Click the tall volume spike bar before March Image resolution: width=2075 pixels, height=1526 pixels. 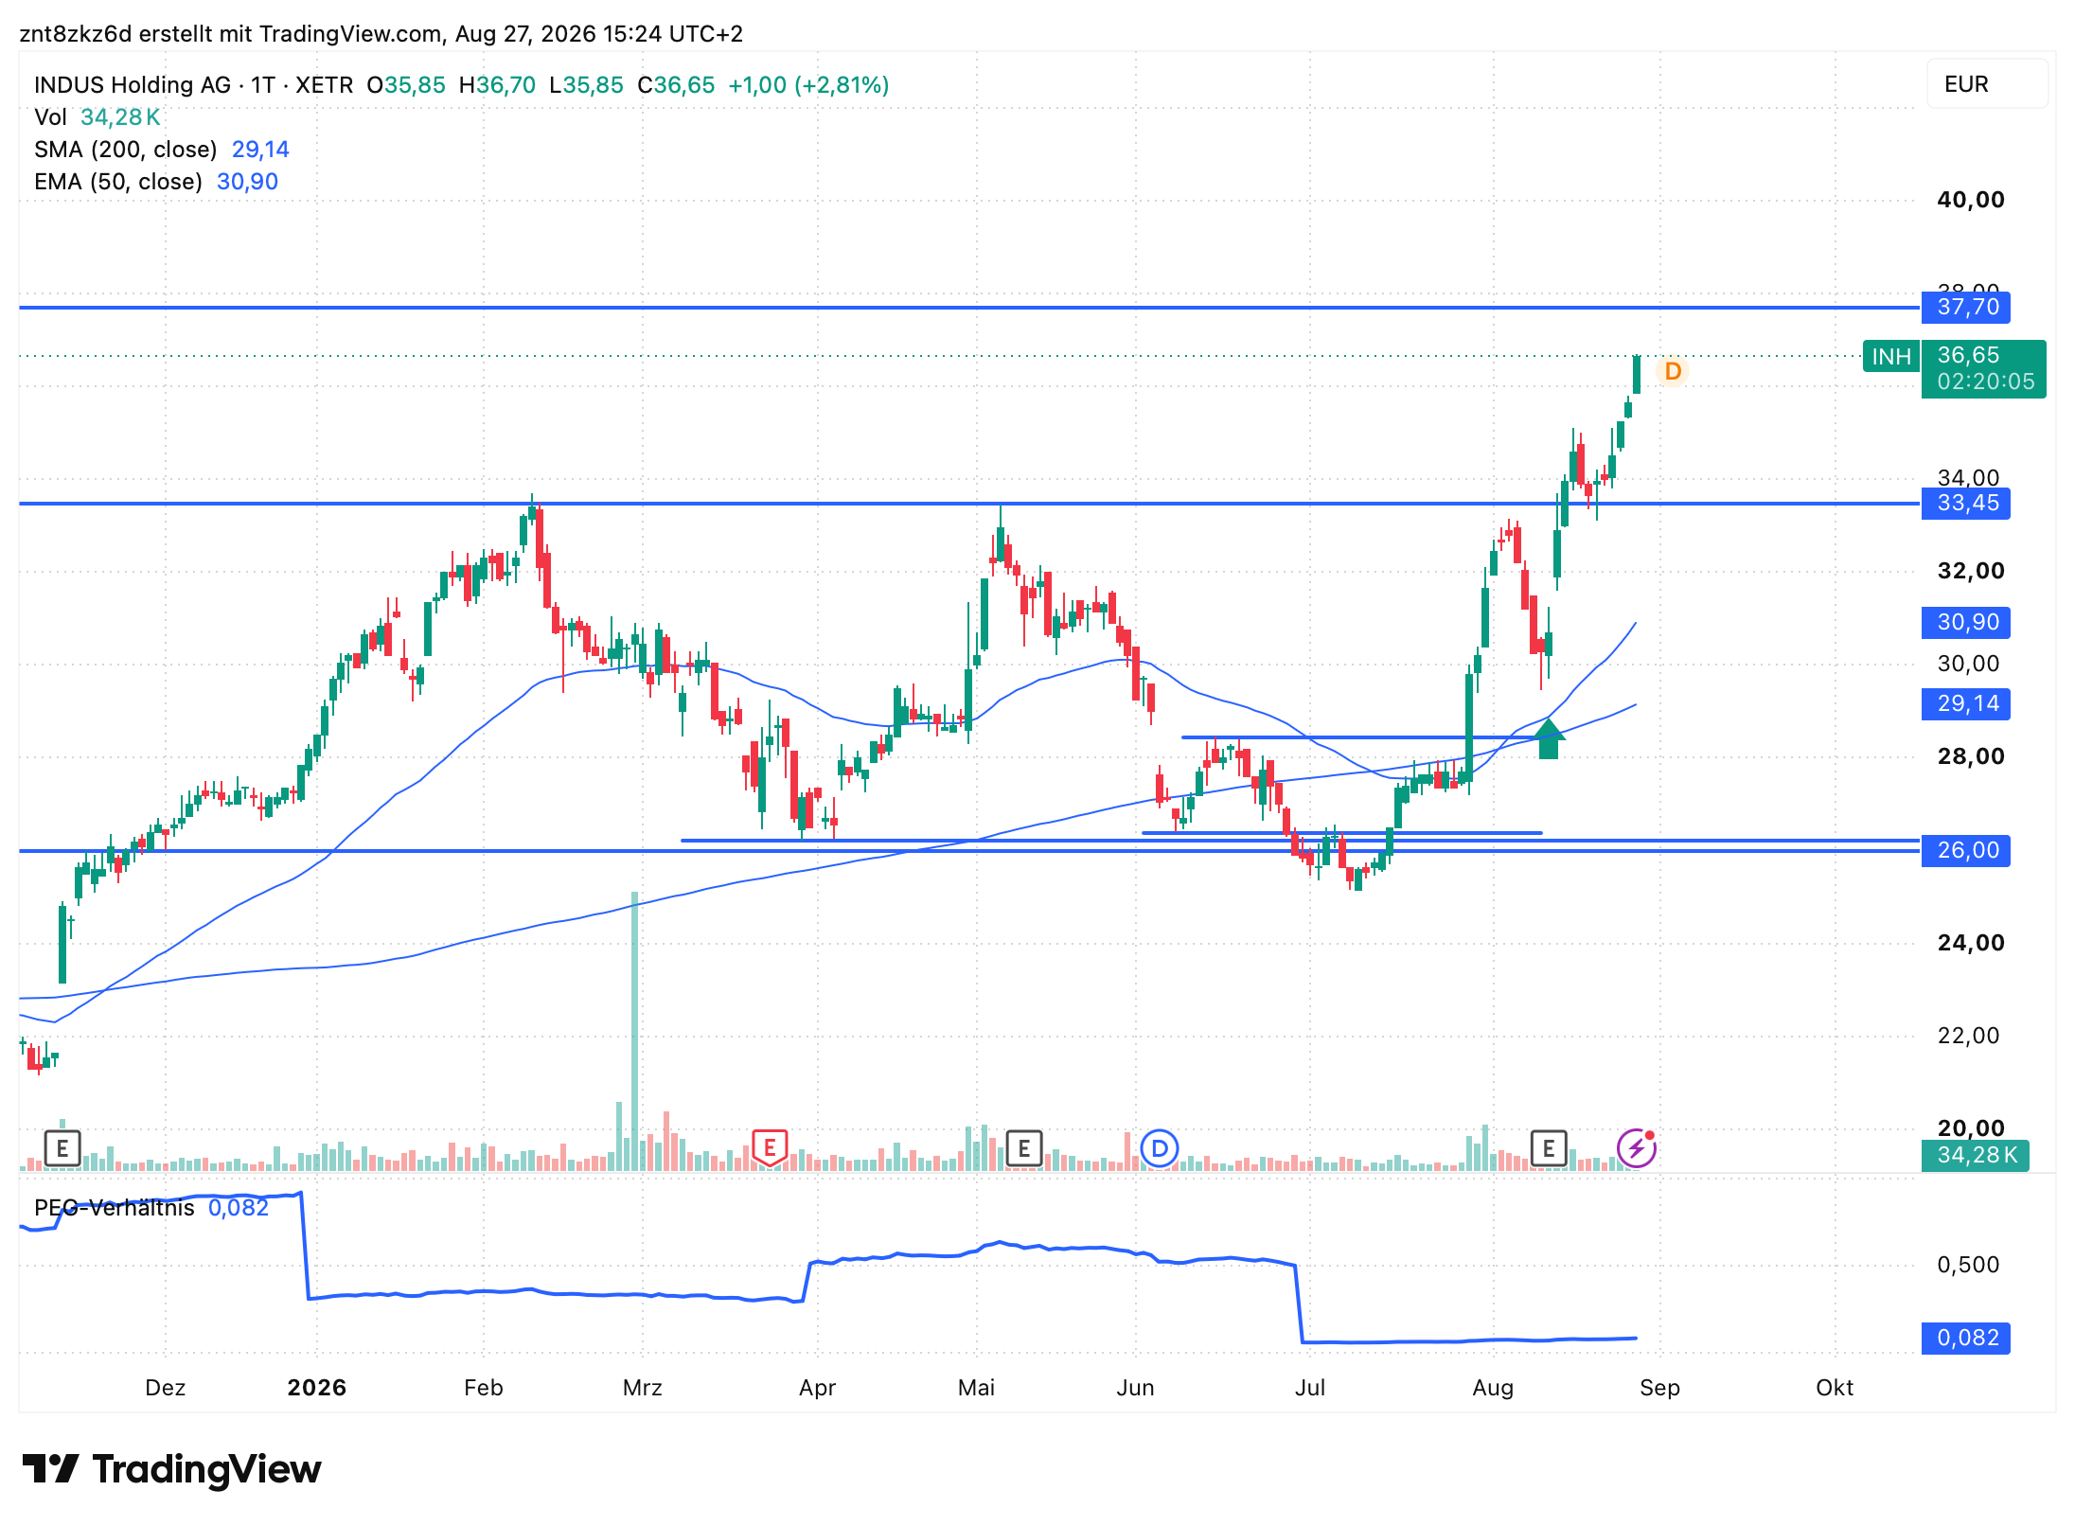[634, 1031]
